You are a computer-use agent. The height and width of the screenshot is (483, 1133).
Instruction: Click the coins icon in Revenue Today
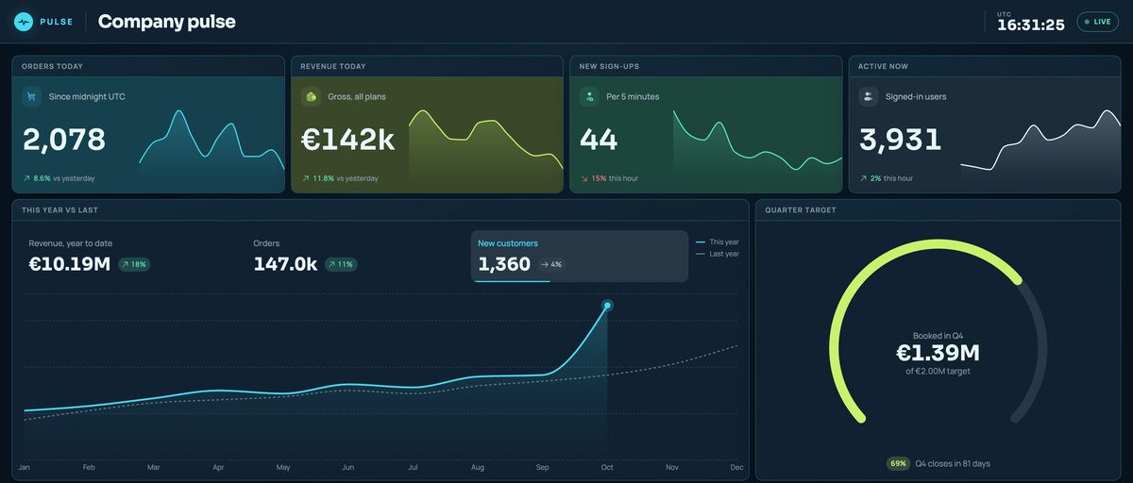[310, 96]
